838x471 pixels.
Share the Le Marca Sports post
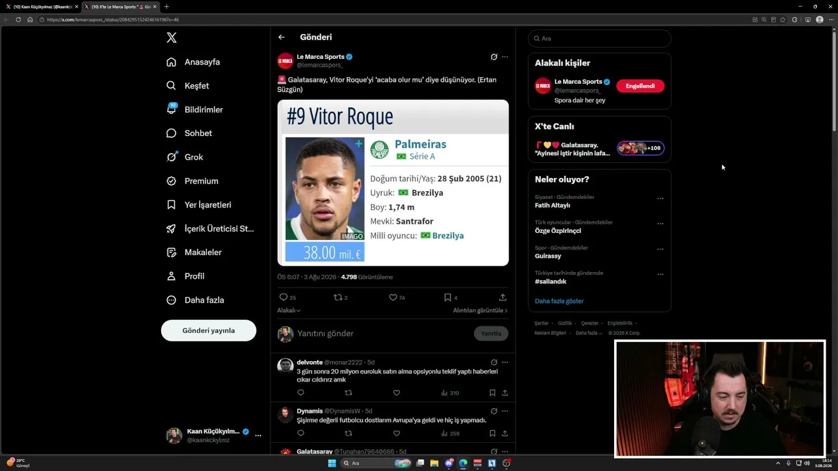pyautogui.click(x=503, y=297)
